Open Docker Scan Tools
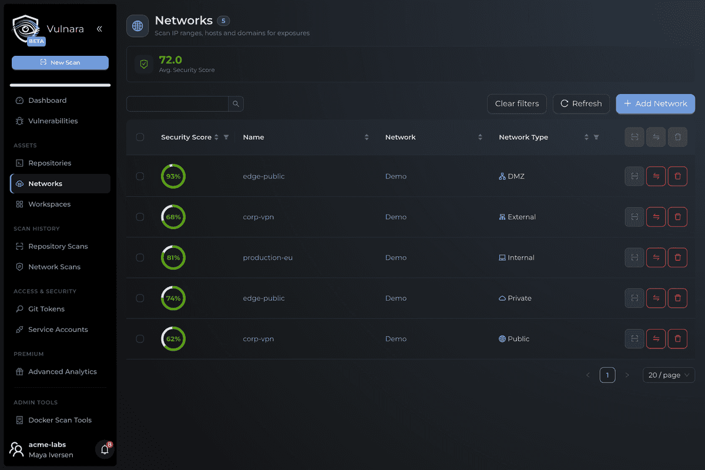The image size is (705, 470). 60,420
